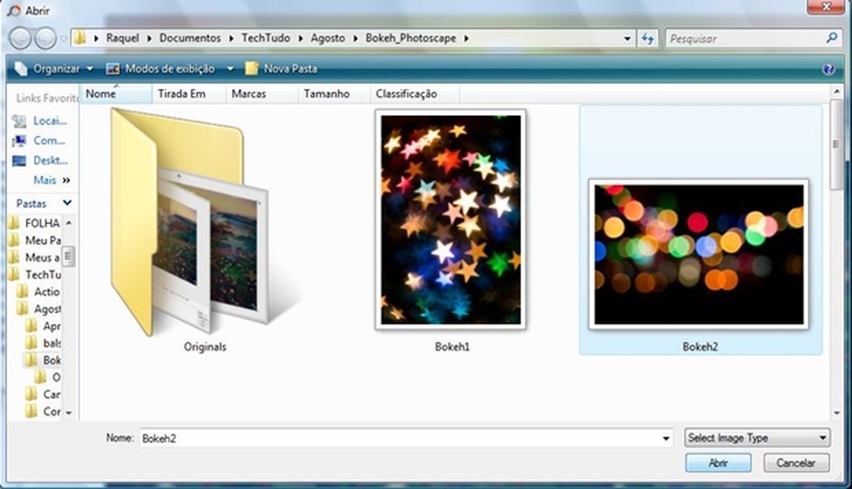Viewport: 852px width, 489px height.
Task: Sort by the Tirada Em column header
Action: click(189, 93)
